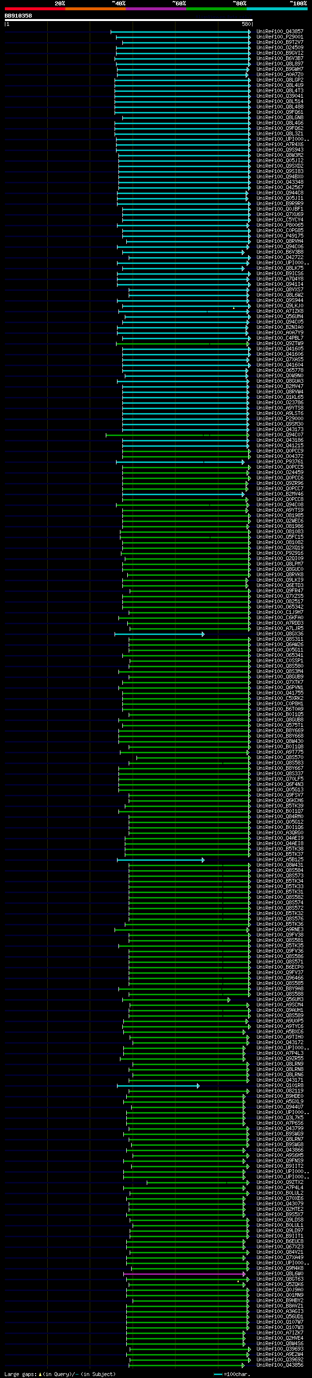
Task: Click the label UniRef100_Q43186
Action: pyautogui.click(x=279, y=440)
